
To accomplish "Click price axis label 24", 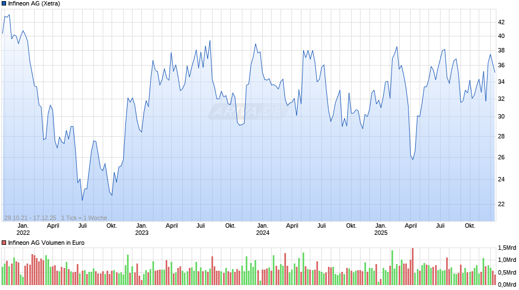I will 501,179.
